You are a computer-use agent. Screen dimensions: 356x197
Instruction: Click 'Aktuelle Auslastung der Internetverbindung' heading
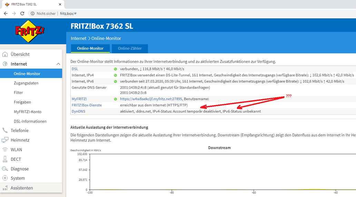109,127
